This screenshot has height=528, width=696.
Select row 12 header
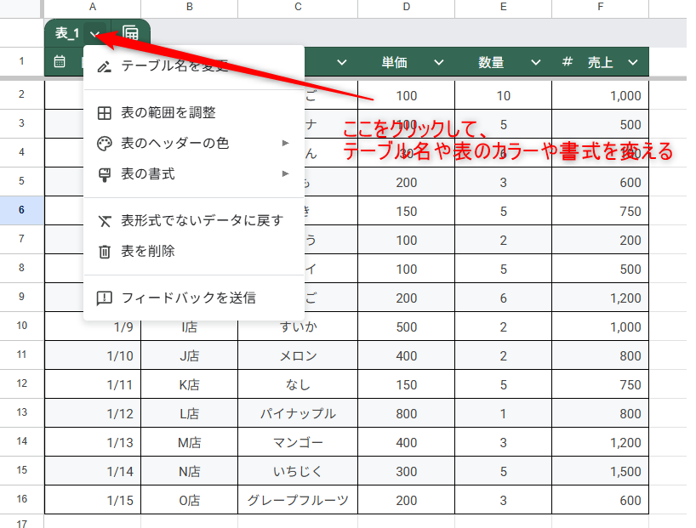pos(21,384)
